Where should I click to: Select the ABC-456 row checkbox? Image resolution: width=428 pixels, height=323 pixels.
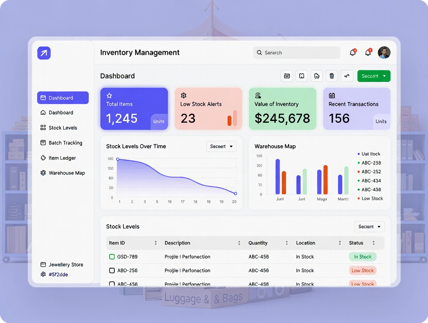click(x=112, y=284)
